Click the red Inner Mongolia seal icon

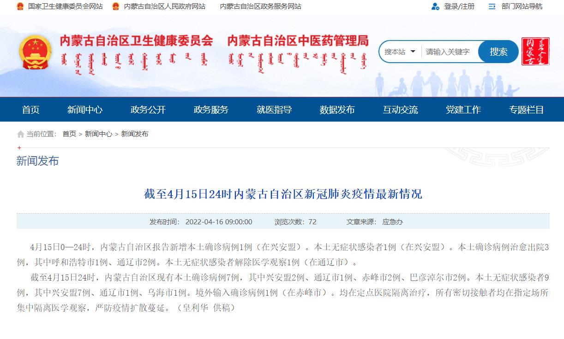[535, 52]
